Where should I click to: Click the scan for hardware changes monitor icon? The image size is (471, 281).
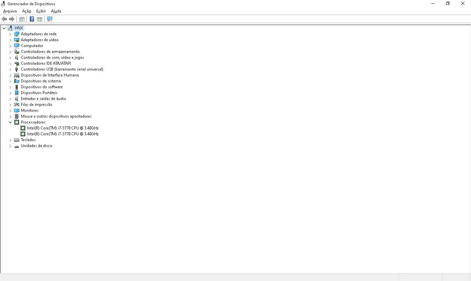[x=50, y=19]
